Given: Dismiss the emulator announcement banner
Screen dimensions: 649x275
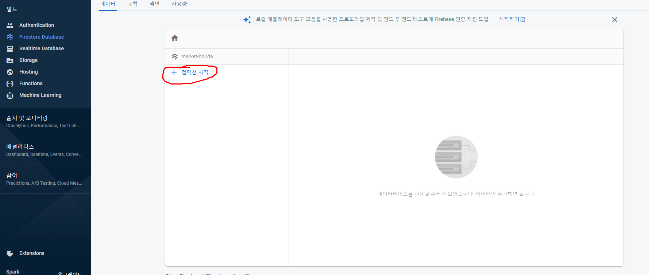Looking at the screenshot, I should pos(615,20).
